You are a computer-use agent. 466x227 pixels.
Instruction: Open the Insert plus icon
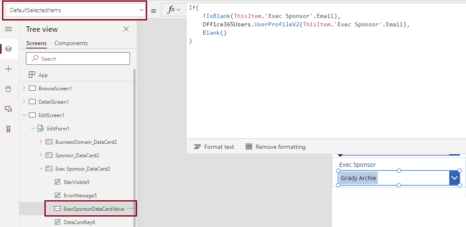[x=9, y=69]
